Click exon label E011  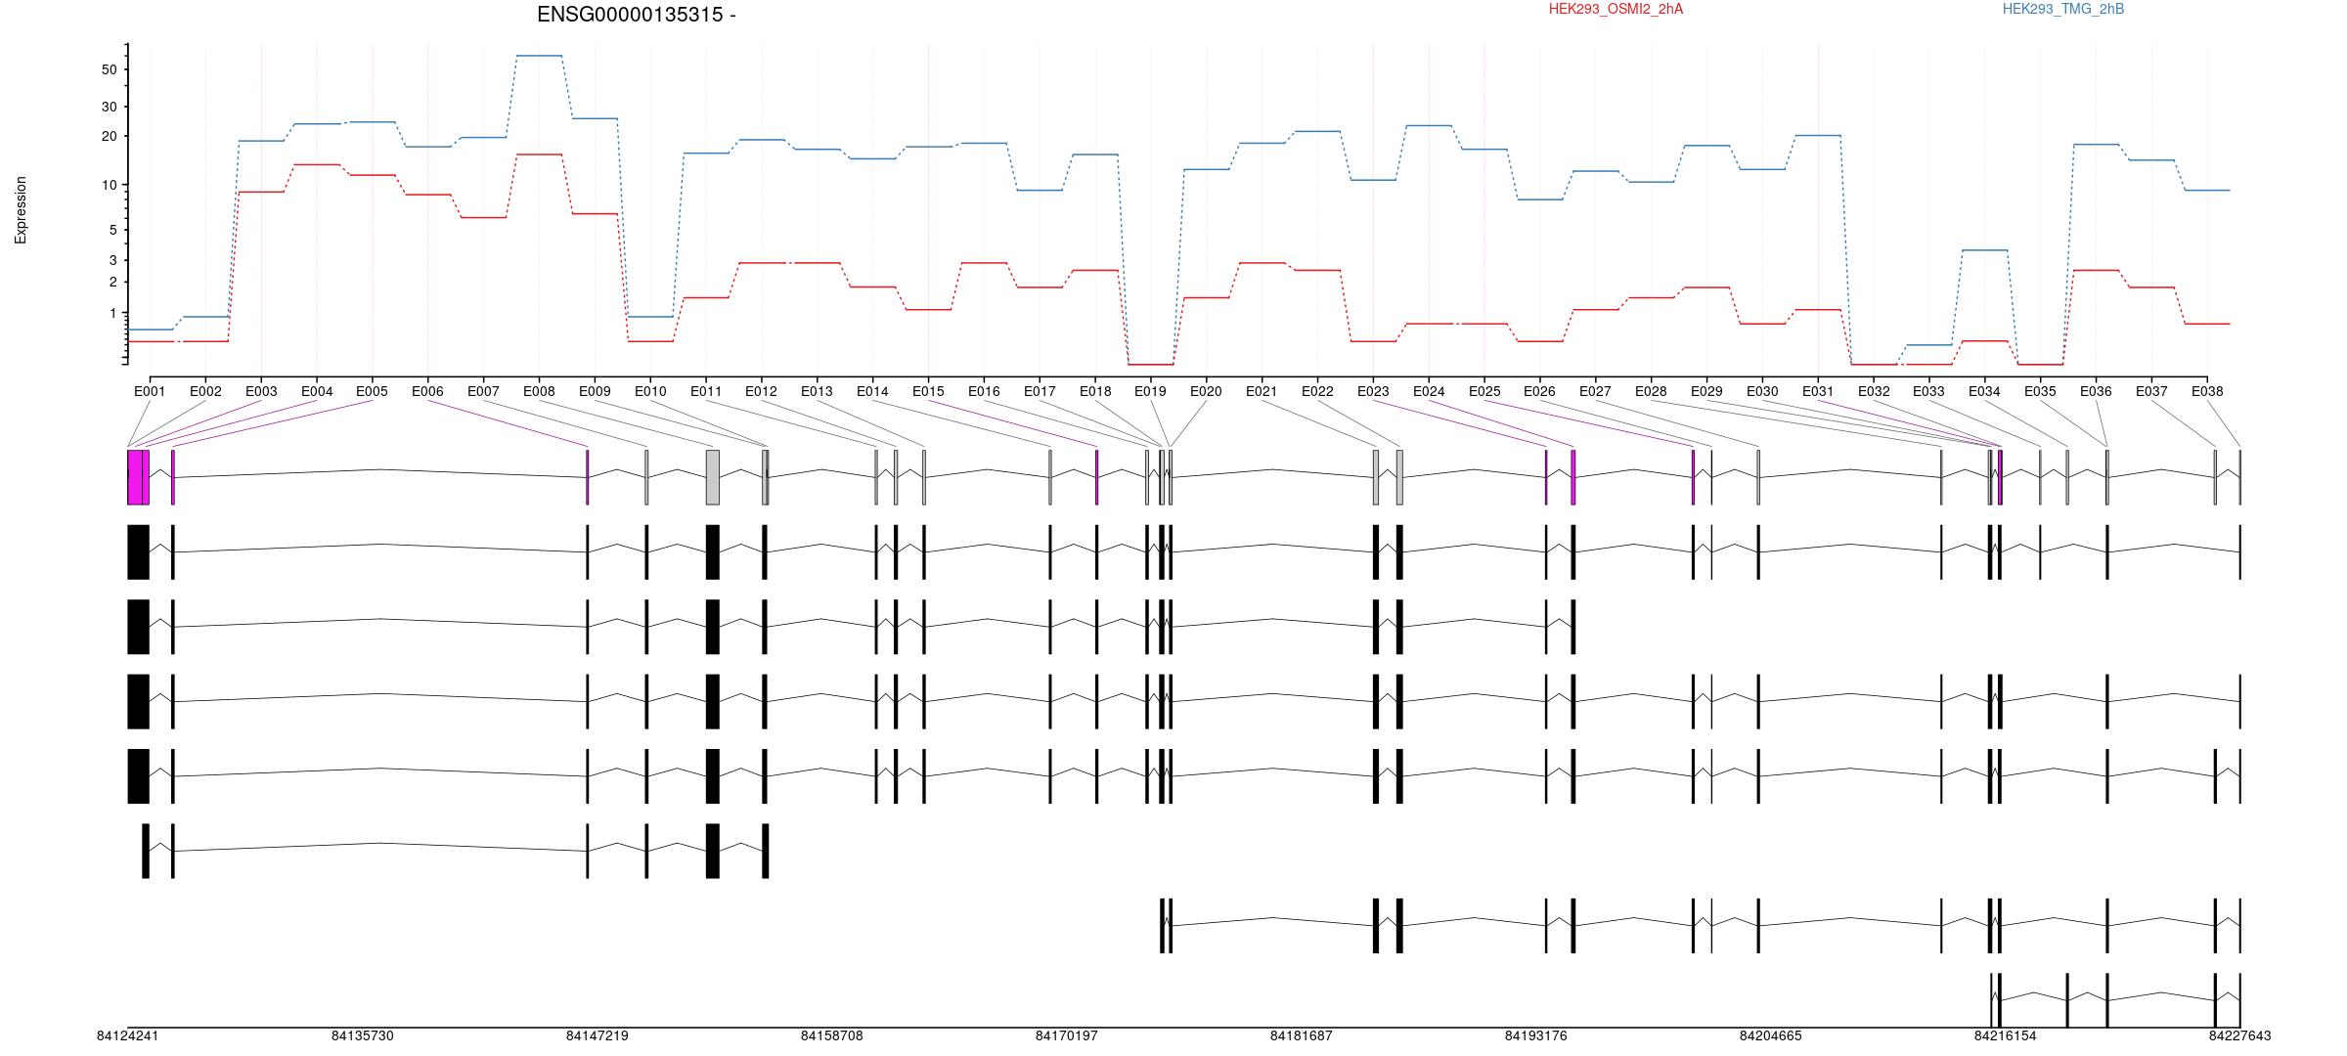(706, 391)
